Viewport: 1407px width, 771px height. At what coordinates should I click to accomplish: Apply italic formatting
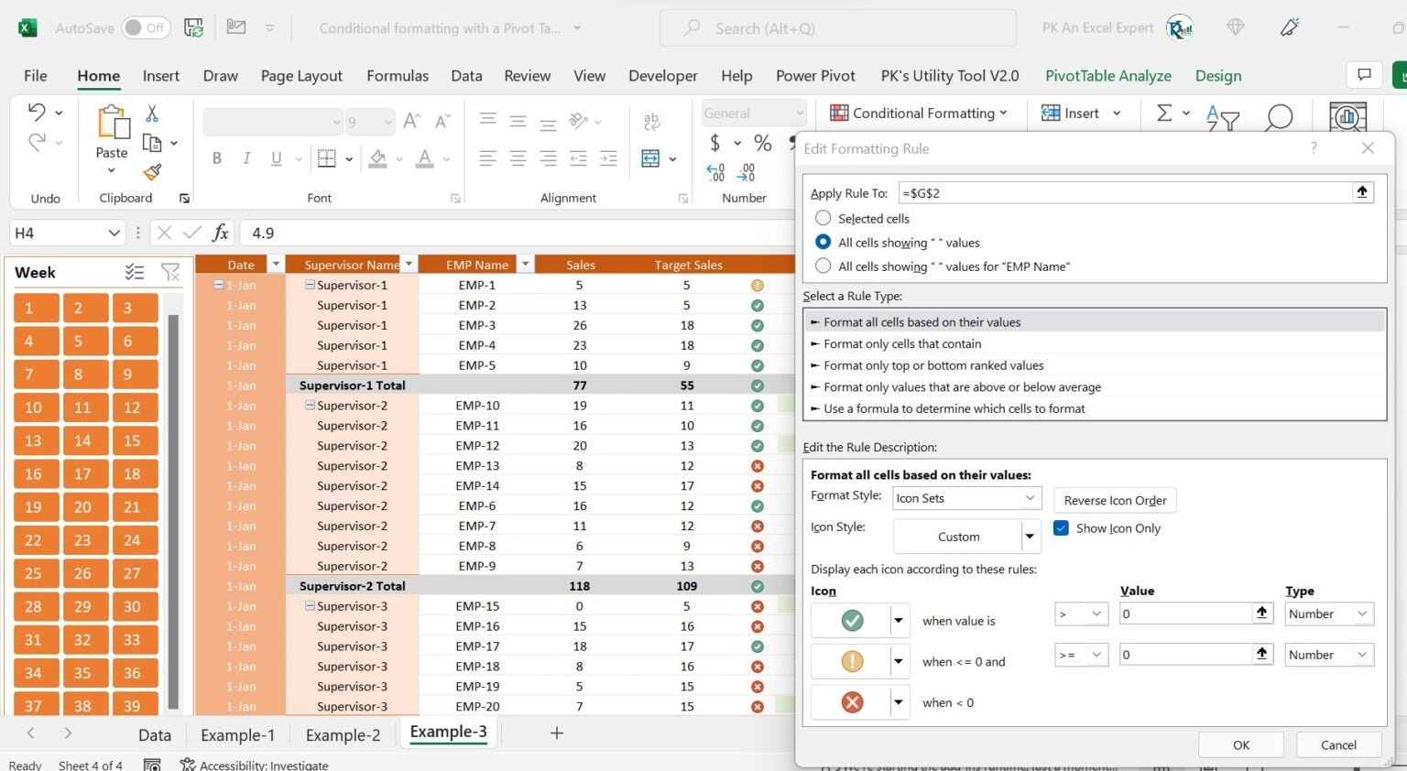tap(246, 157)
